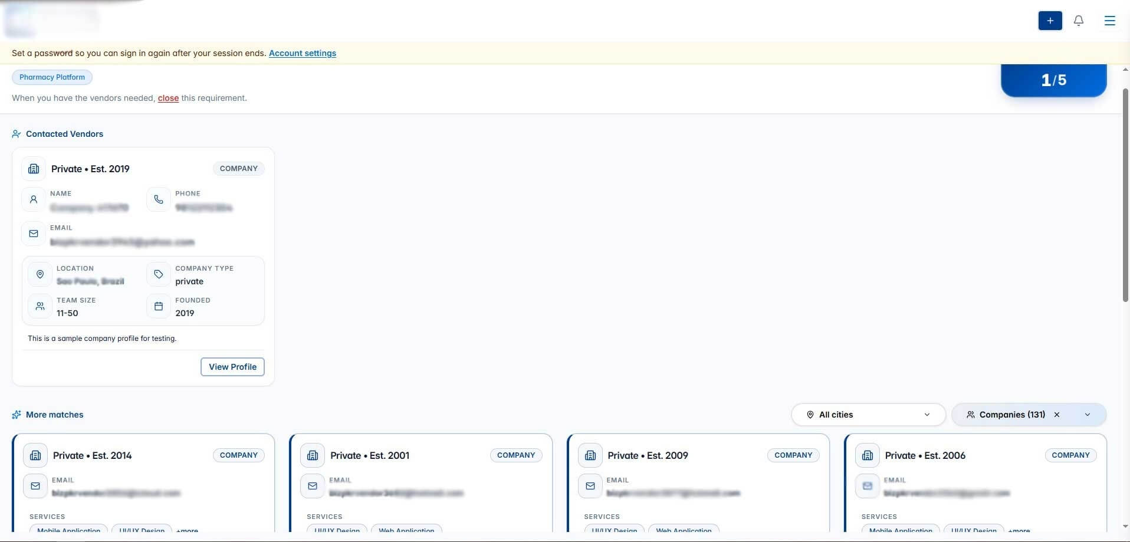
Task: Click the envelope icon on Est. 2009 card
Action: tap(590, 486)
